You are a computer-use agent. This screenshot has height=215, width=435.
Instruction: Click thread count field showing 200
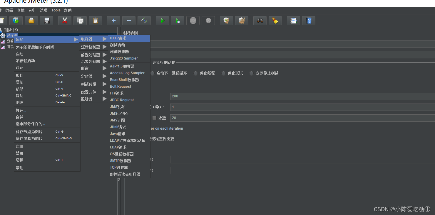pos(302,96)
